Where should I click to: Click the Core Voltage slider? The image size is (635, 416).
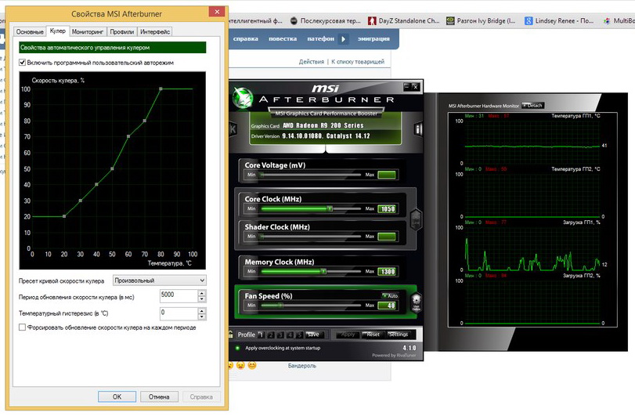tap(311, 175)
